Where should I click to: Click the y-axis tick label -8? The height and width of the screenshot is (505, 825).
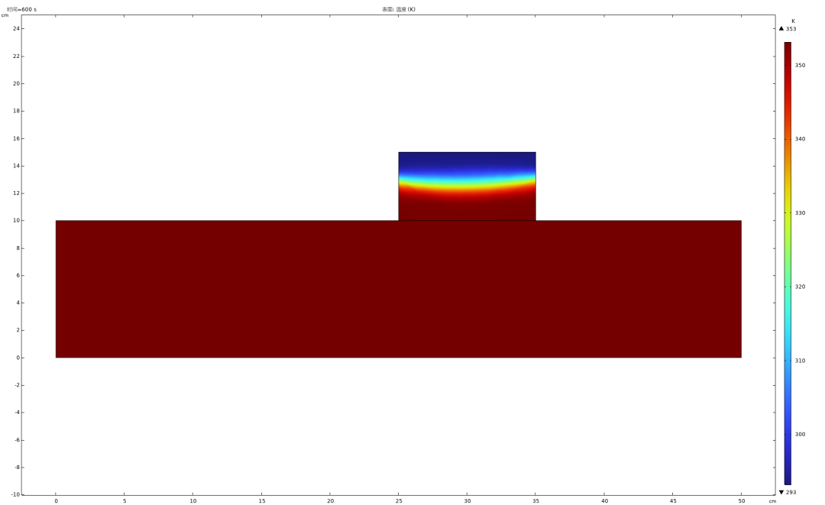click(x=17, y=467)
